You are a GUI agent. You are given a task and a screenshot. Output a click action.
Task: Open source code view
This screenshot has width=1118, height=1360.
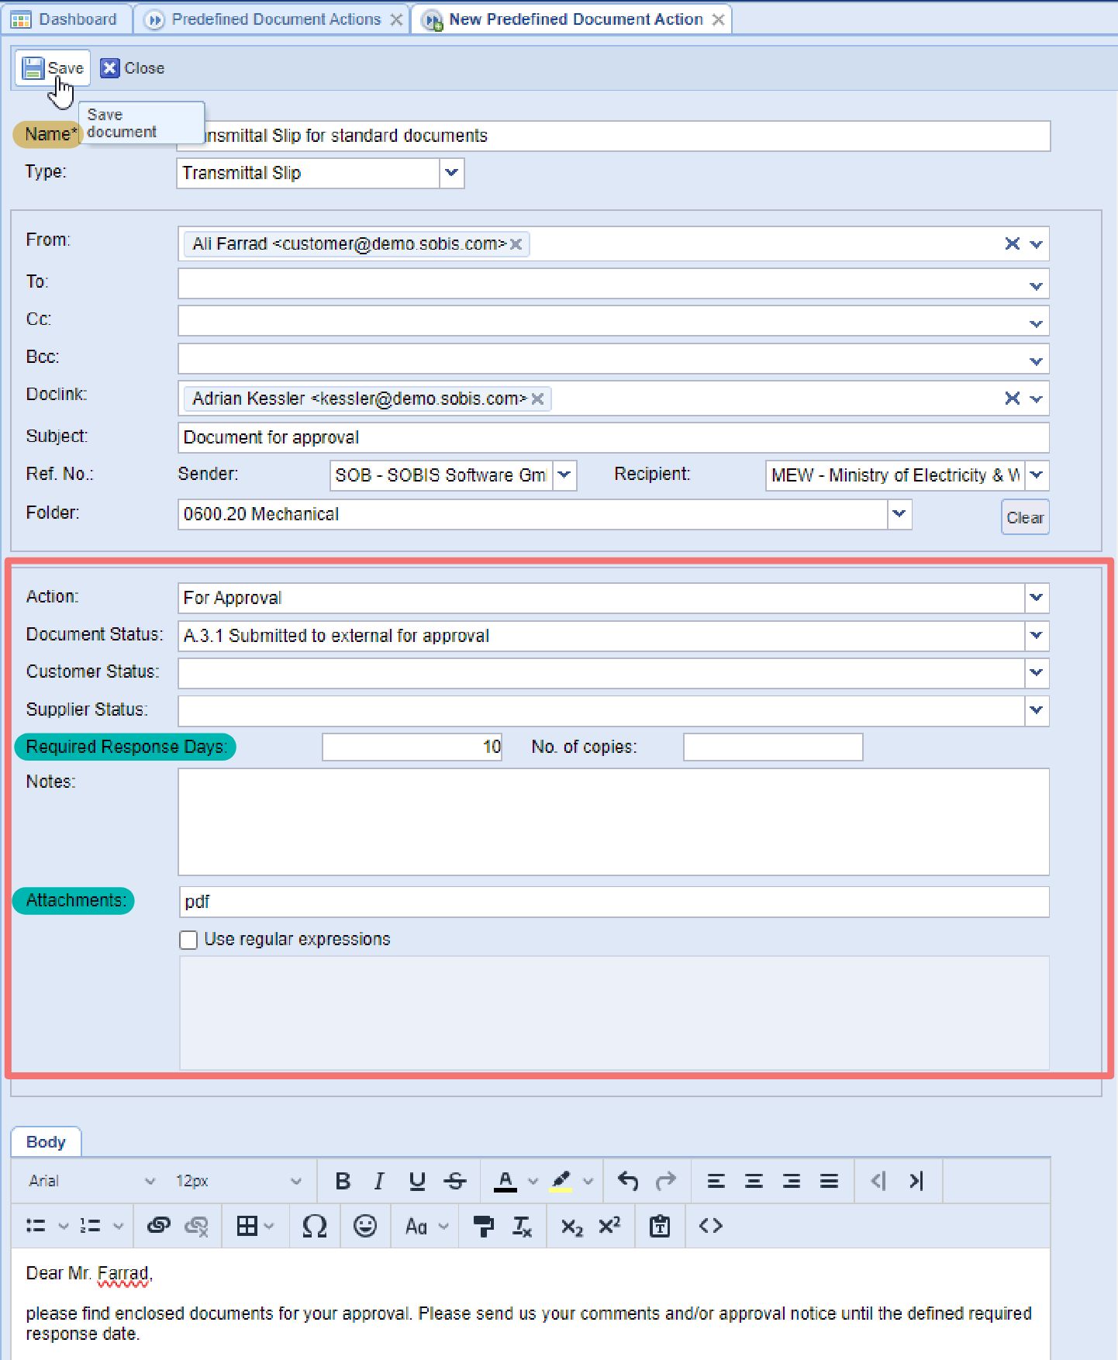click(711, 1226)
